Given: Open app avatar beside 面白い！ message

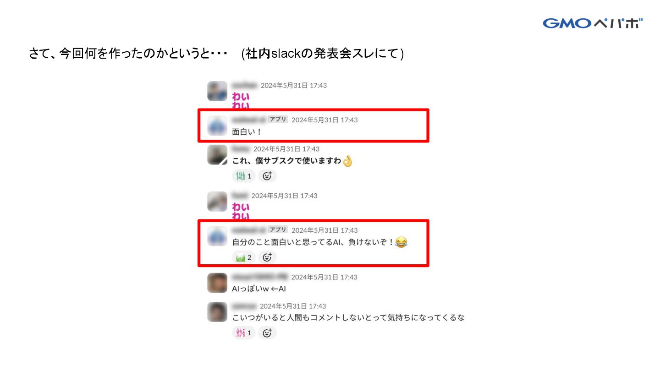Looking at the screenshot, I should click(217, 125).
